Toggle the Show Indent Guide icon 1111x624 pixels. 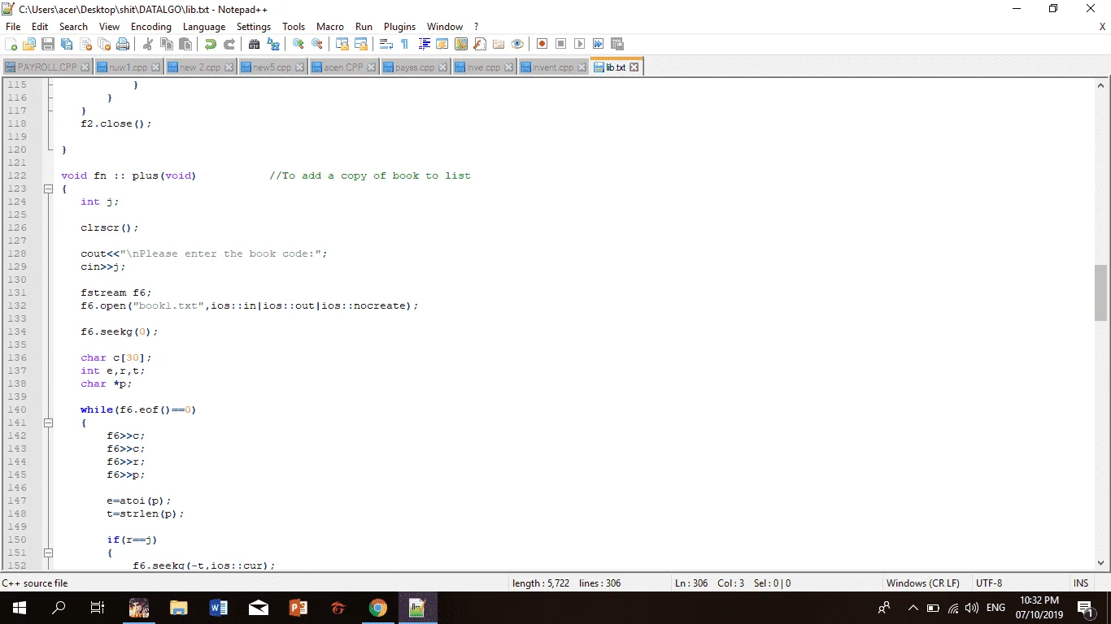tap(424, 44)
